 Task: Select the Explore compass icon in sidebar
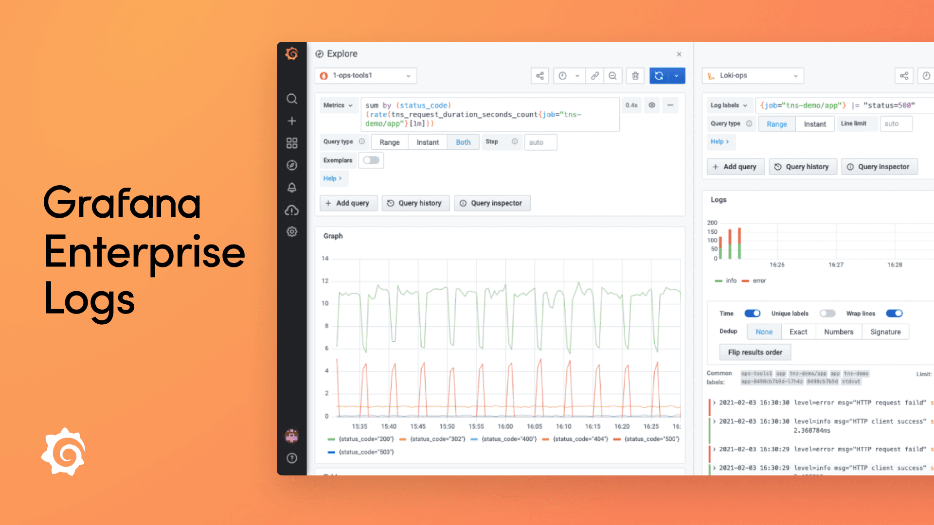coord(291,165)
